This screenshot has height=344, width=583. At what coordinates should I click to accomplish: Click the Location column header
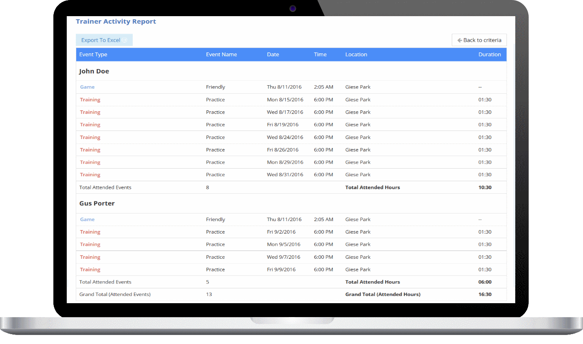[356, 54]
